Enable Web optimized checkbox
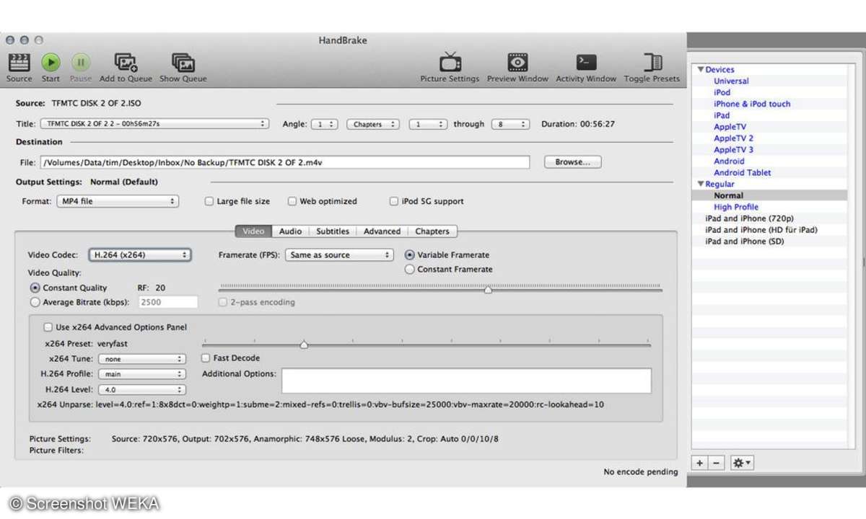This screenshot has width=866, height=519. (293, 202)
